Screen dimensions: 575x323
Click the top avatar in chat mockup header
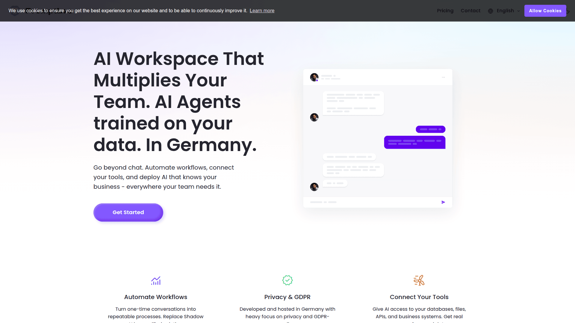[314, 77]
